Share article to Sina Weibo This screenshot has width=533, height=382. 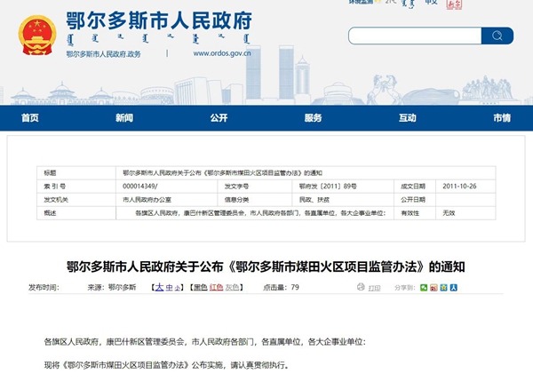point(434,288)
